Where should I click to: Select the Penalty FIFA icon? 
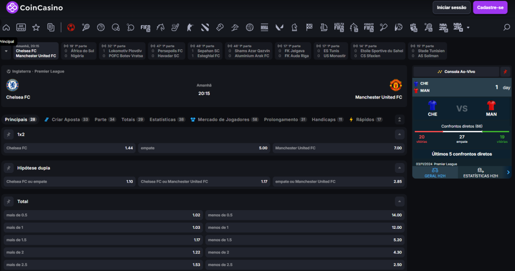pos(369,27)
